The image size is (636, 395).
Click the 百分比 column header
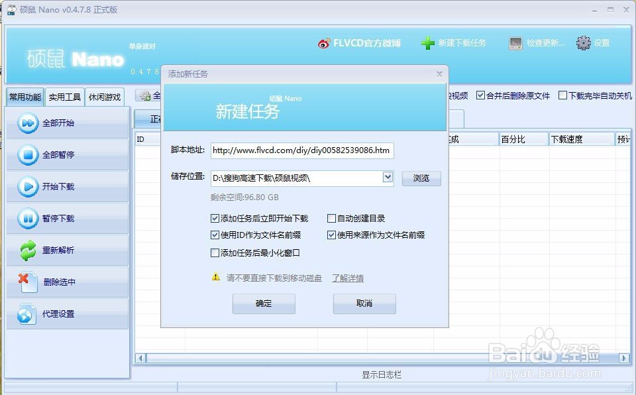click(523, 139)
